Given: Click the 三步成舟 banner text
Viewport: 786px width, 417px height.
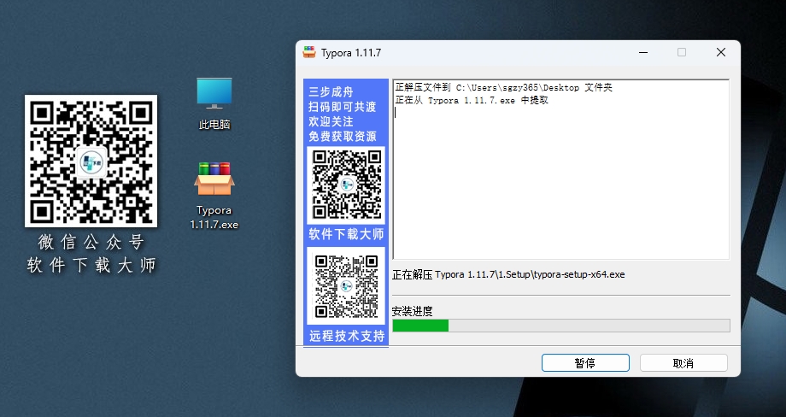Looking at the screenshot, I should click(331, 91).
